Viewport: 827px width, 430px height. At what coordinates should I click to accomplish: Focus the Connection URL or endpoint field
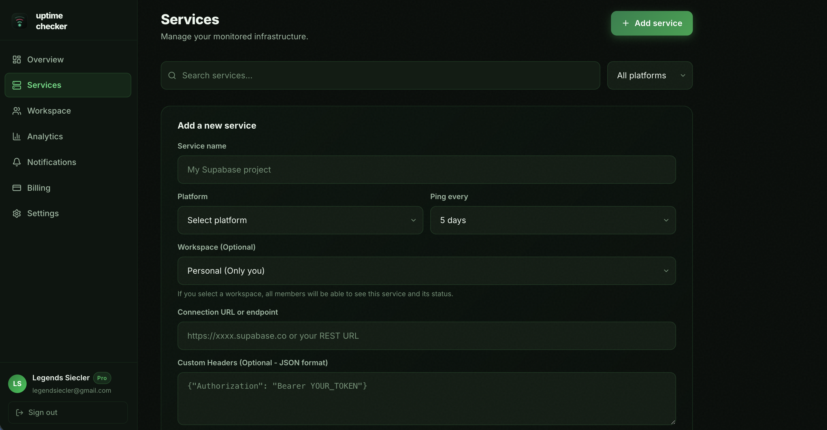click(427, 336)
